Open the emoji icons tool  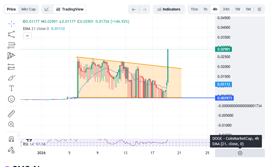(x=11, y=99)
